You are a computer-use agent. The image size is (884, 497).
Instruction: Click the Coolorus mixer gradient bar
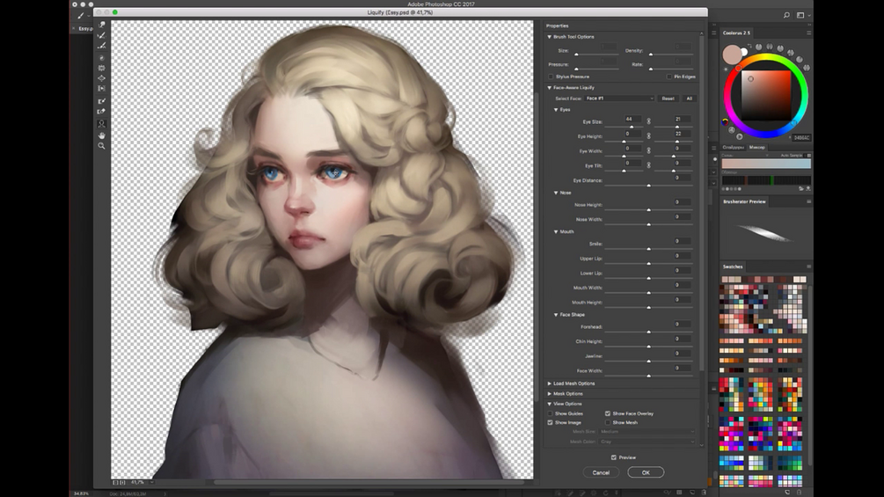[x=766, y=164]
